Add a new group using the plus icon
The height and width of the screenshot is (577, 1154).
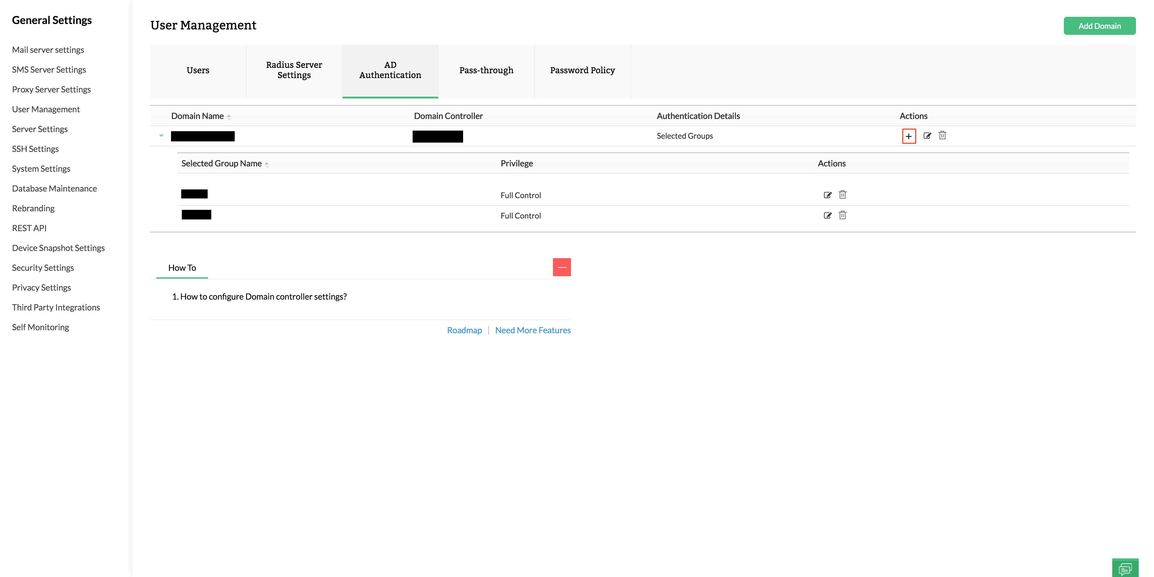(x=909, y=136)
